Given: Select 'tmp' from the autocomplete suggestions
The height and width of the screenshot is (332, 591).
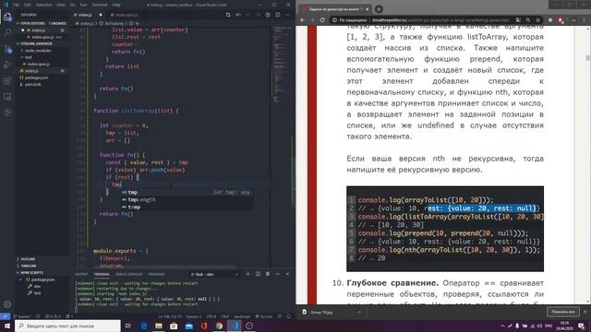Looking at the screenshot, I should [187, 192].
